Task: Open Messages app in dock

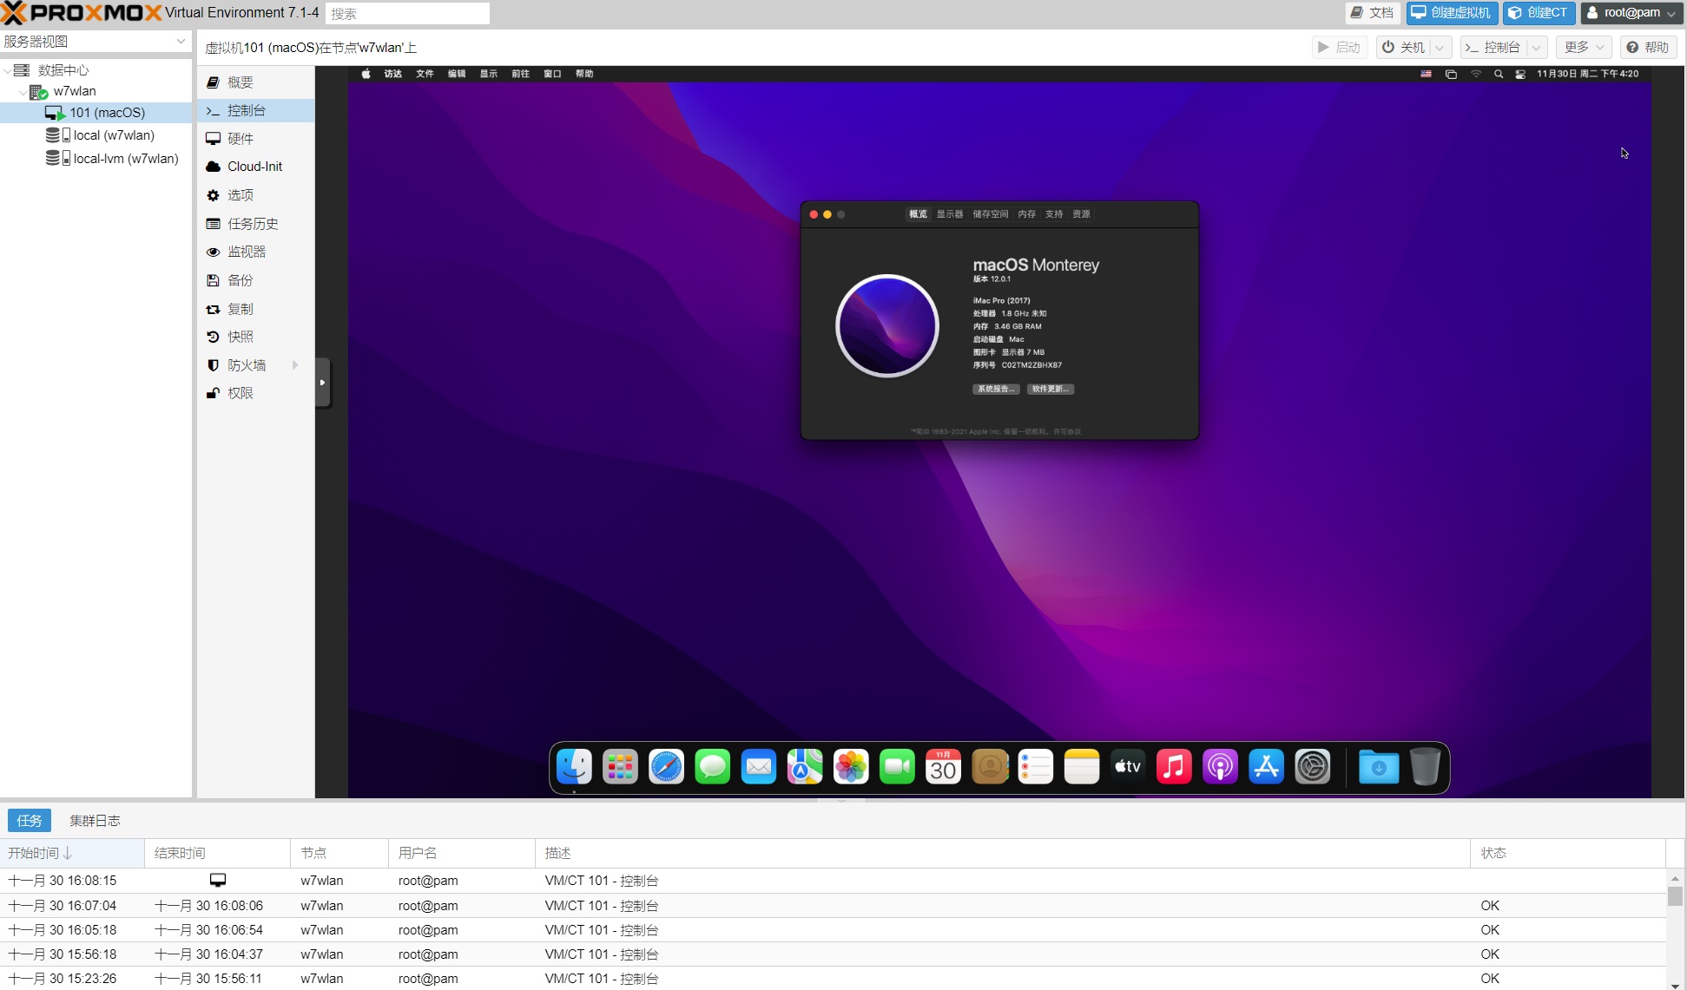Action: click(x=713, y=767)
